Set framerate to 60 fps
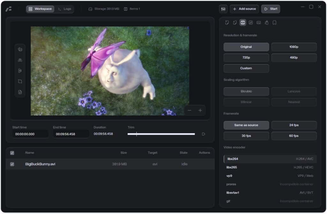327x214 pixels. click(294, 136)
